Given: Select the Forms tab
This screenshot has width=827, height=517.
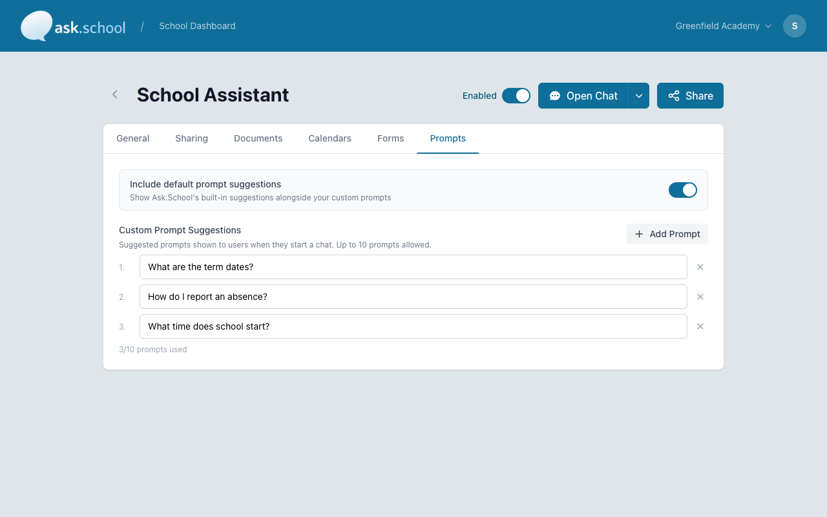Looking at the screenshot, I should (391, 138).
